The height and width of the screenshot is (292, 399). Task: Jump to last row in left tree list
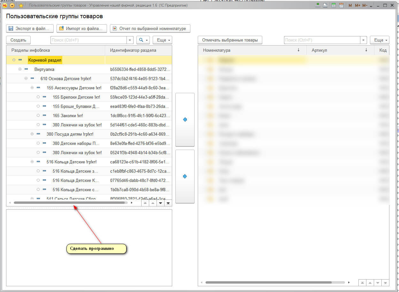[168, 203]
